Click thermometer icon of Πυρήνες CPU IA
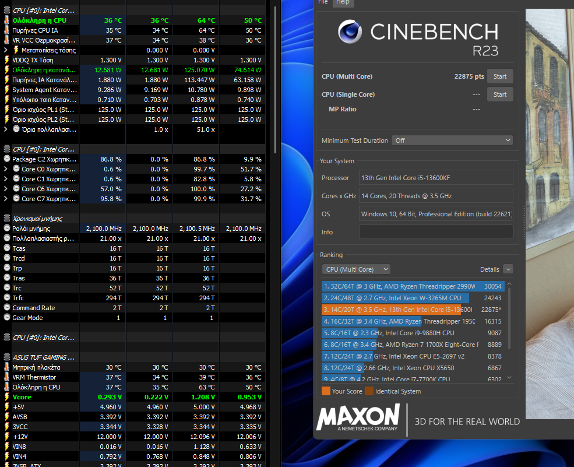 click(x=6, y=30)
